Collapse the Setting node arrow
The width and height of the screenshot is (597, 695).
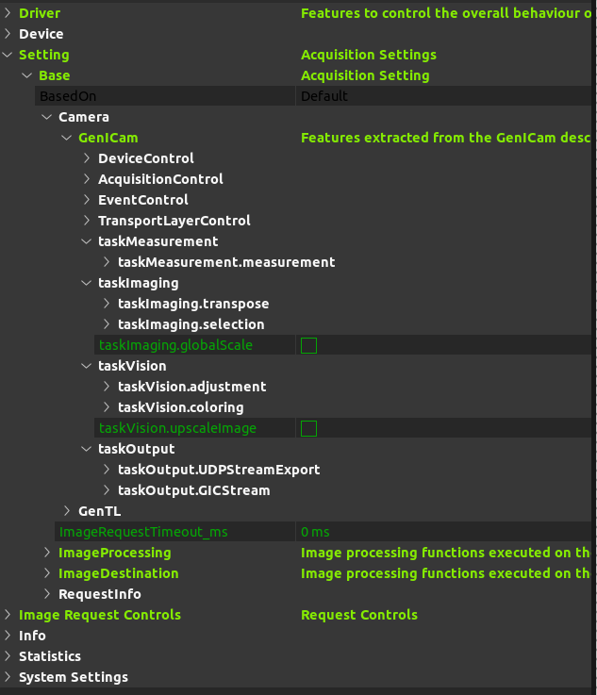point(8,55)
